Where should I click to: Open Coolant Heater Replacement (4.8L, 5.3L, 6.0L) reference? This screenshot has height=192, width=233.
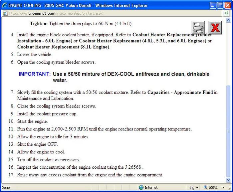click(x=142, y=41)
